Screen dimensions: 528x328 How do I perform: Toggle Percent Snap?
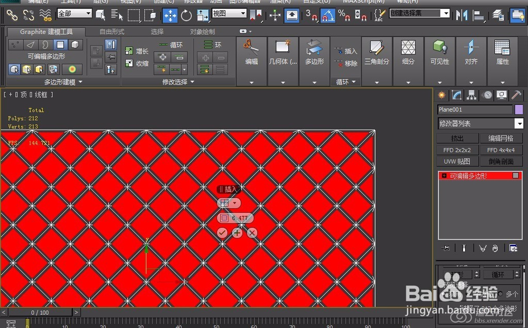point(344,15)
